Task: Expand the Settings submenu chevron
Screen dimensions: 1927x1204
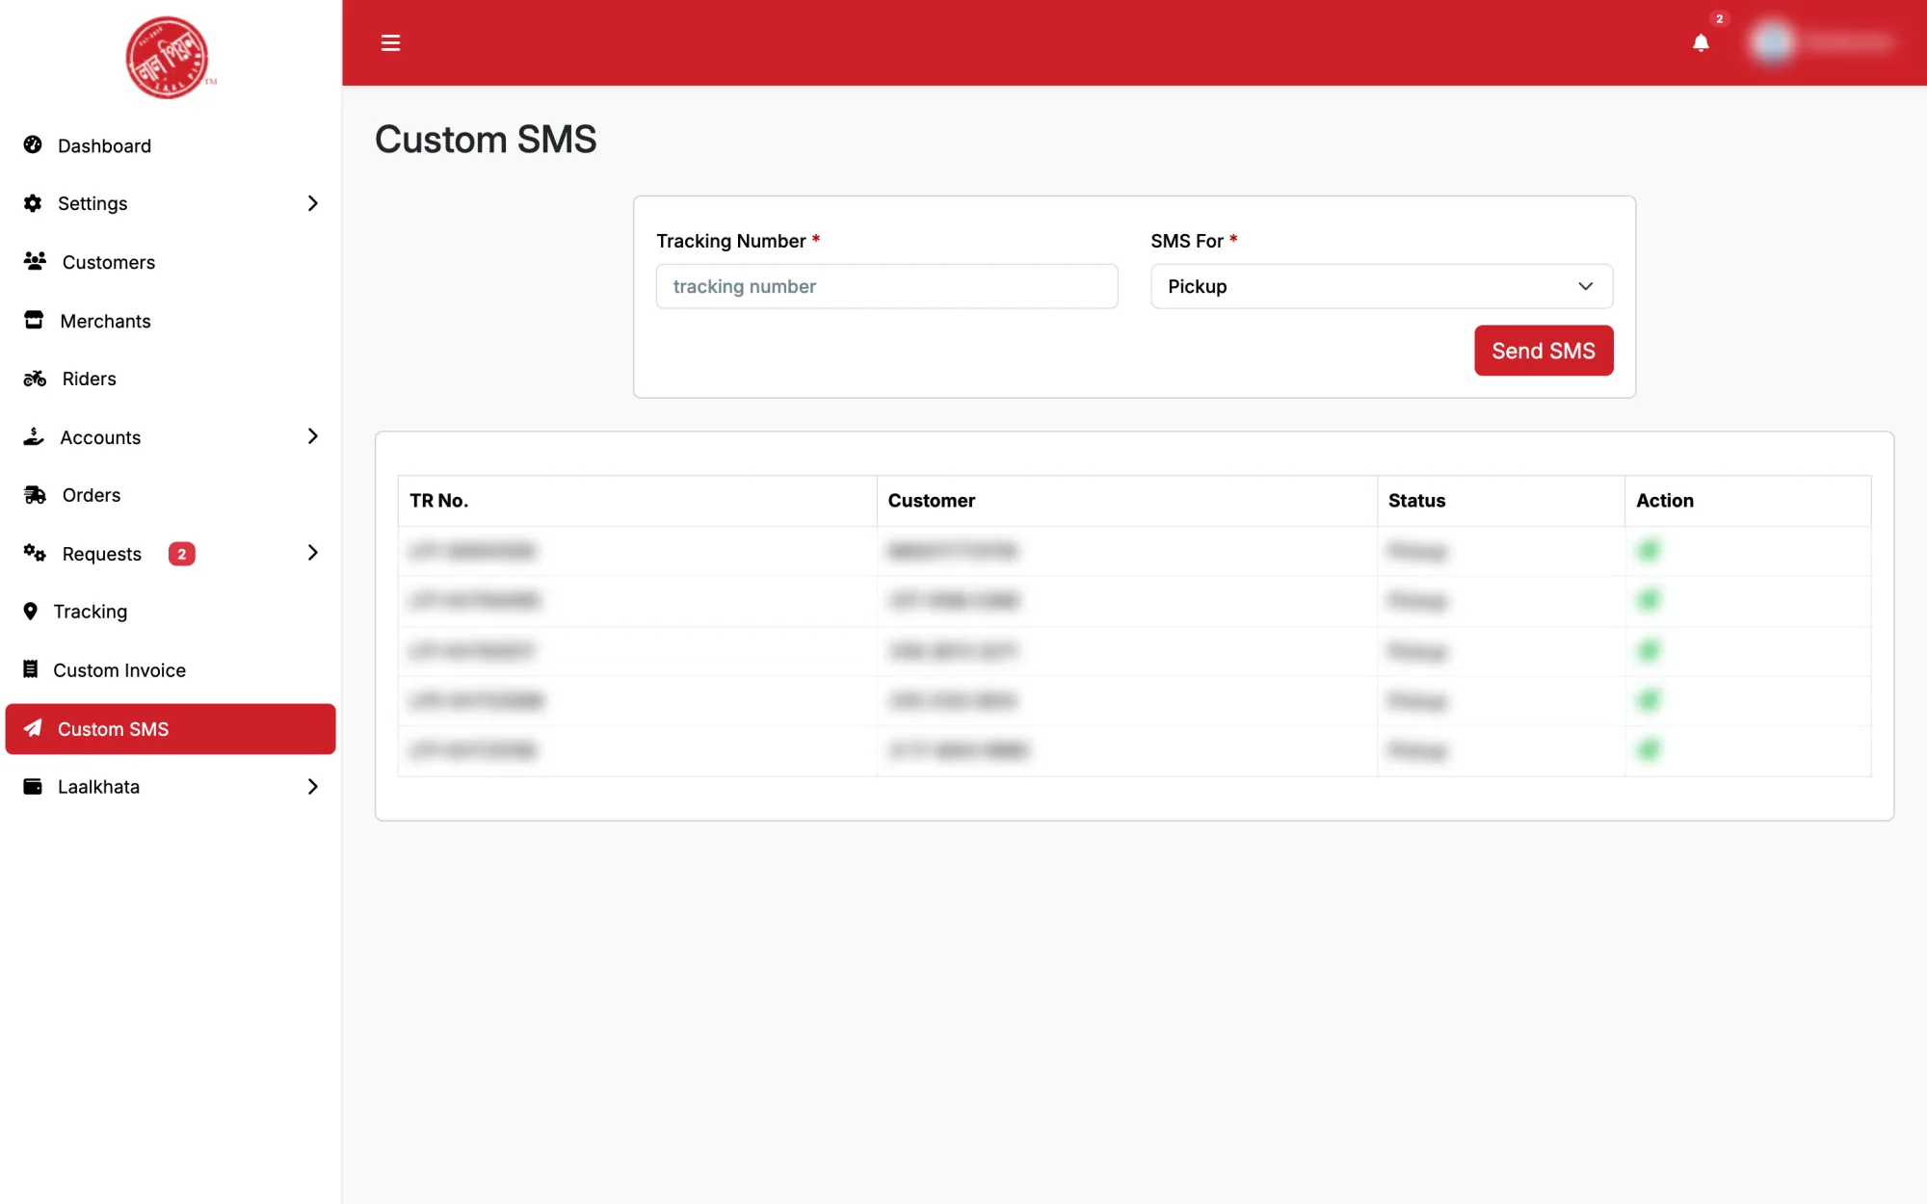Action: pos(312,203)
